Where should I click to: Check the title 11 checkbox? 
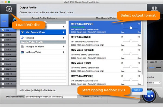(3, 79)
